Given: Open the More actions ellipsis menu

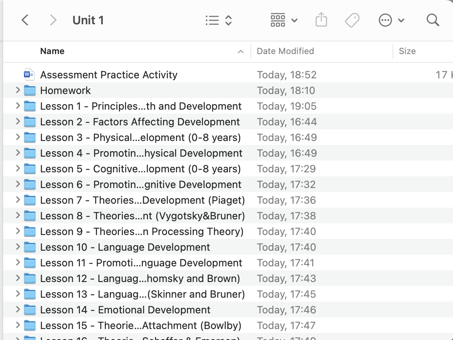Looking at the screenshot, I should coord(391,20).
